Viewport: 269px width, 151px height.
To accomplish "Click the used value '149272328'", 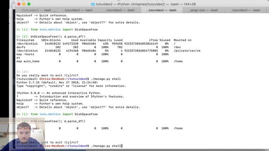I will pyautogui.click(x=70, y=44).
